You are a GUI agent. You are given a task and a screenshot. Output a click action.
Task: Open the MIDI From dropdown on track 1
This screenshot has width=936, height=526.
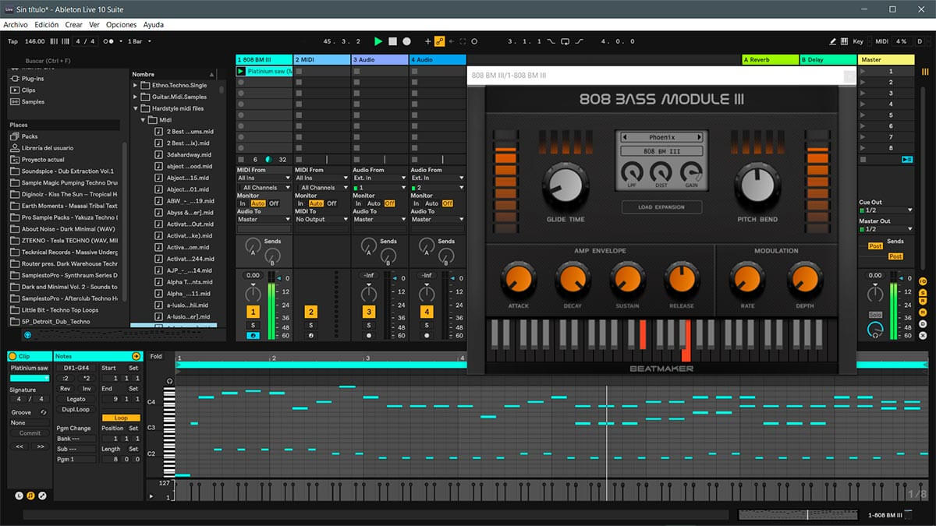pyautogui.click(x=263, y=176)
